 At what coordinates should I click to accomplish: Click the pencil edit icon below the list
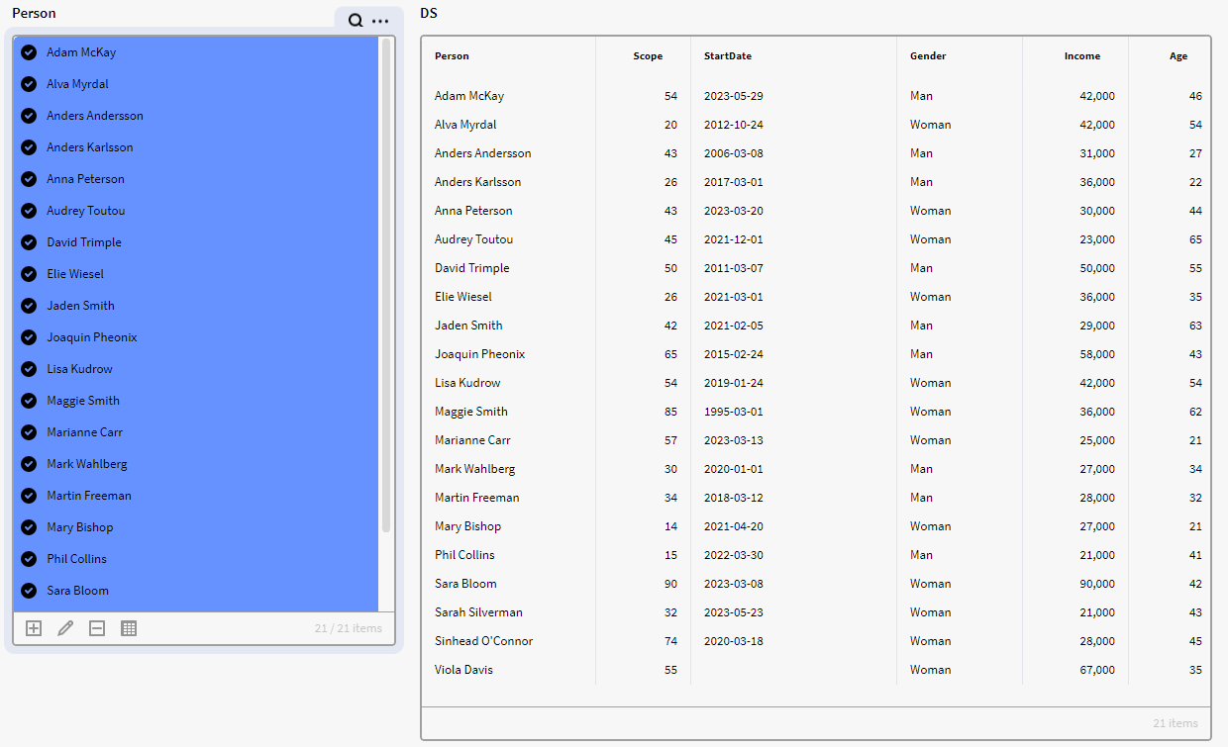click(65, 628)
